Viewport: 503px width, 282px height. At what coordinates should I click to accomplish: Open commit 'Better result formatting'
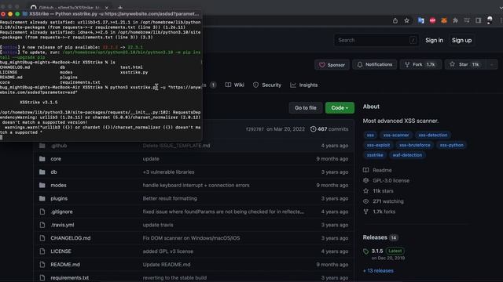click(170, 198)
